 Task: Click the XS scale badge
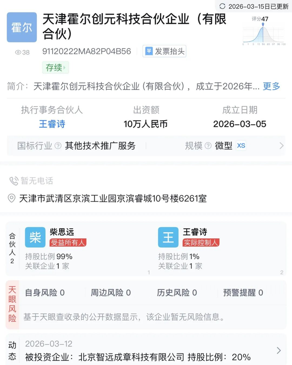click(241, 146)
